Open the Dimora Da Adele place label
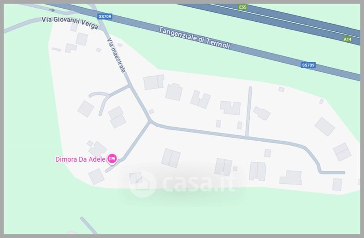Image resolution: width=364 pixels, height=238 pixels. pyautogui.click(x=81, y=159)
